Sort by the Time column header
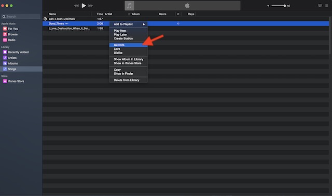 (x=100, y=14)
